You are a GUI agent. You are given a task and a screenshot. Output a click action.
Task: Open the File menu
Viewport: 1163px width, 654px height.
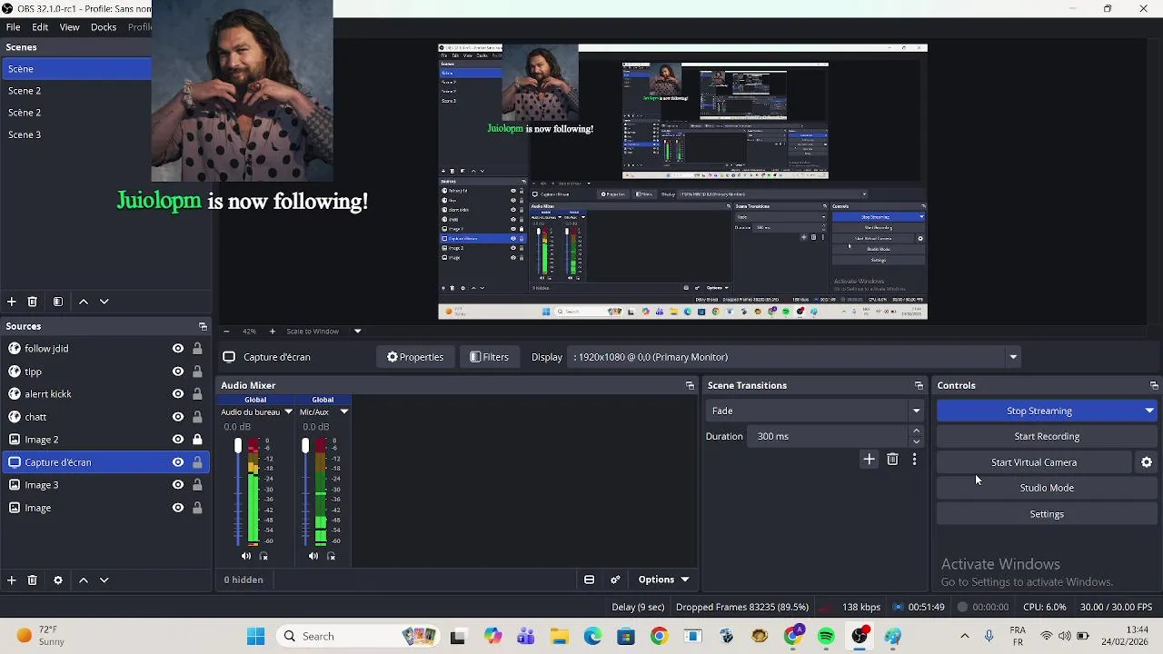(14, 27)
